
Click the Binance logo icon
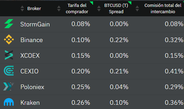9,40
